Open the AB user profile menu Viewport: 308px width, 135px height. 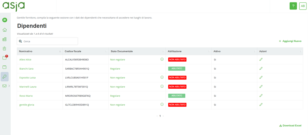[x=303, y=6]
